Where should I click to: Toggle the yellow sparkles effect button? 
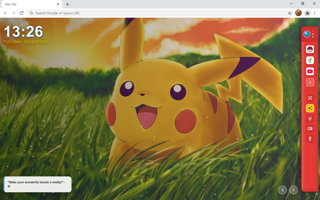tap(310, 108)
